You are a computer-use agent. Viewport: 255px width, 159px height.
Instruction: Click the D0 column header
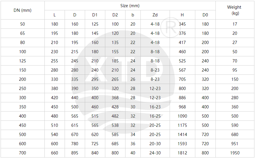[x=205, y=15]
